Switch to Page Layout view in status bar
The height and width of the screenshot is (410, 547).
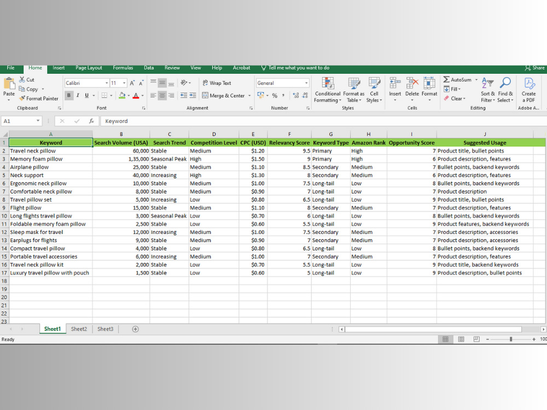[x=461, y=339]
